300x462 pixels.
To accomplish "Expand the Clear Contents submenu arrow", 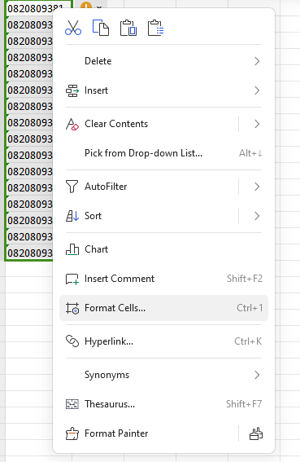I will pyautogui.click(x=257, y=124).
